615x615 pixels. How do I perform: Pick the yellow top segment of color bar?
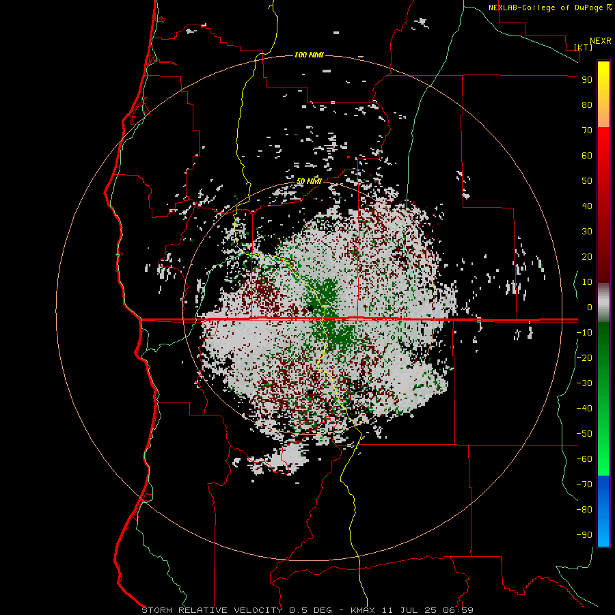point(603,94)
